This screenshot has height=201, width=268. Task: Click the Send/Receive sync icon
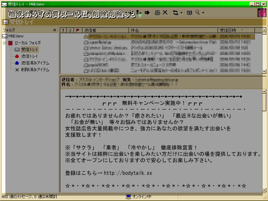pos(176,13)
